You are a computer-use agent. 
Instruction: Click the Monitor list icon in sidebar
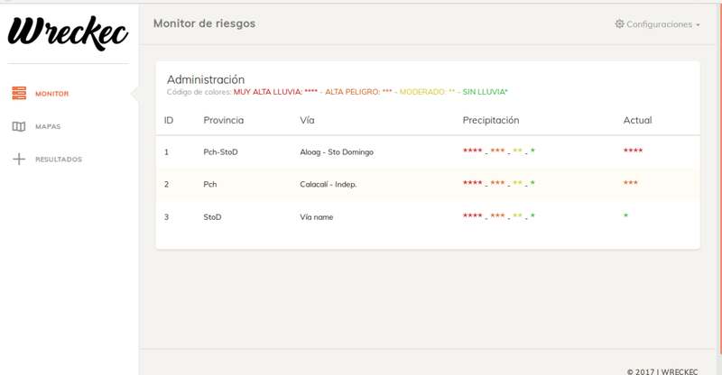tap(19, 94)
